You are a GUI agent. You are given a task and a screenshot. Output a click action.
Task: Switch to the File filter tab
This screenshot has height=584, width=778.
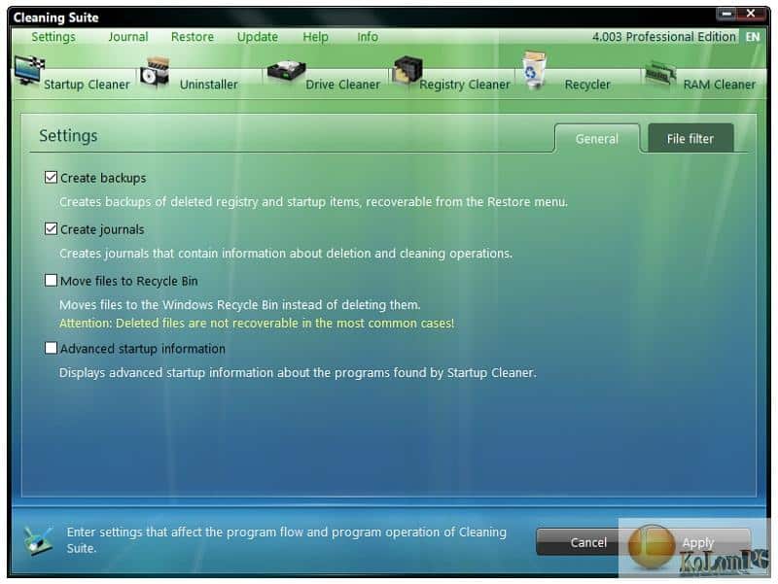690,138
